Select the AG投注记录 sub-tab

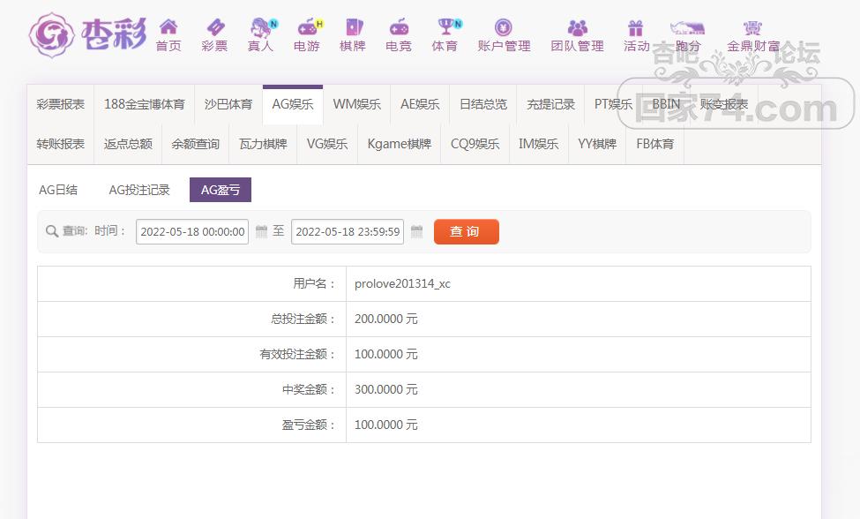coord(139,190)
